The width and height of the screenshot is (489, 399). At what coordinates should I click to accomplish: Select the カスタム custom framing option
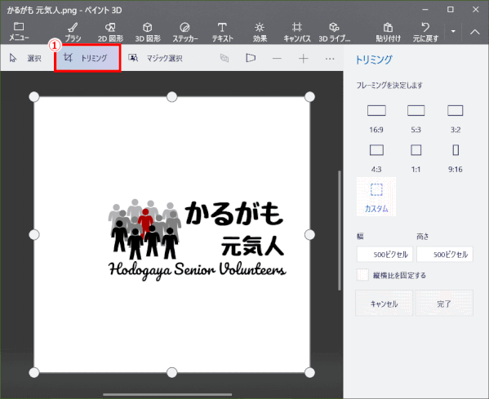[376, 197]
